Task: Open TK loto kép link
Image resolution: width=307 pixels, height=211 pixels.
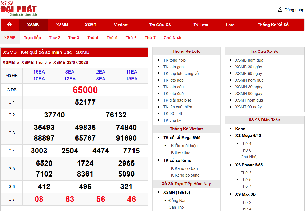Action: point(173,80)
